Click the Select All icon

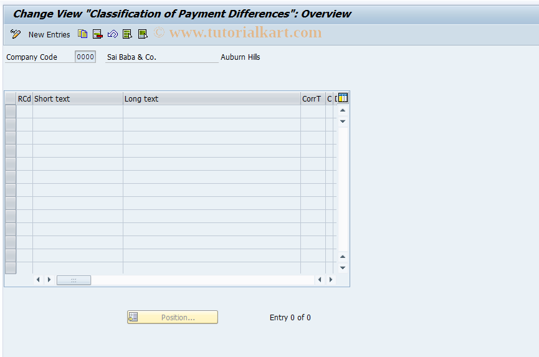[x=127, y=34]
